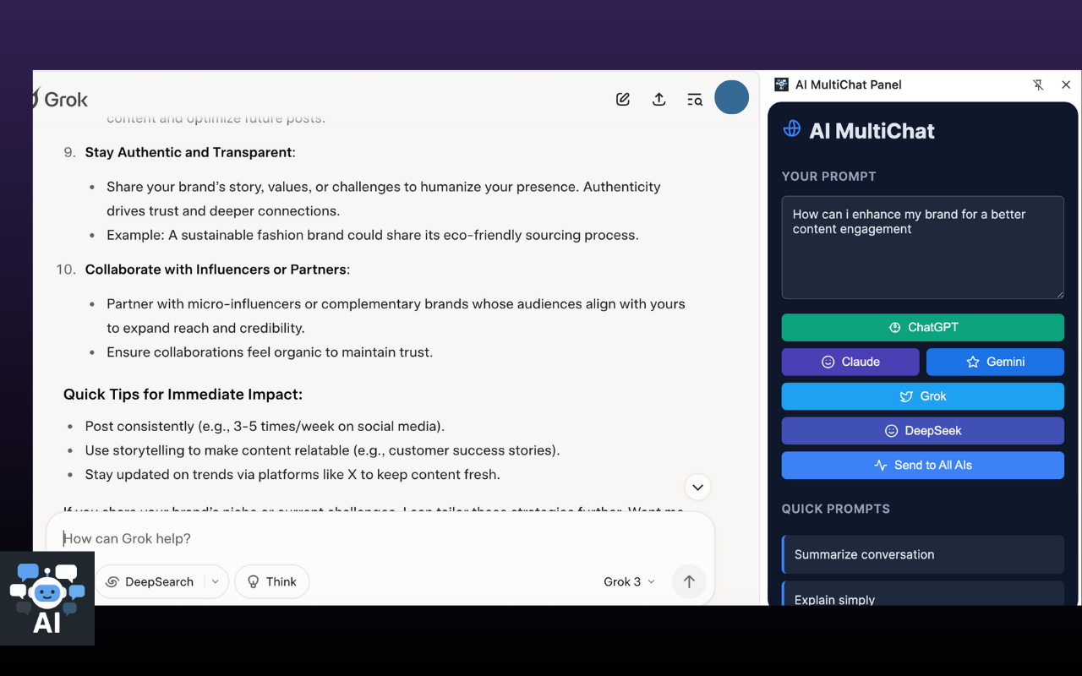
Task: Select Explain simply quick prompt
Action: (x=922, y=593)
